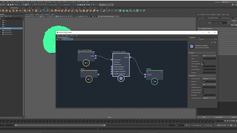237x133 pixels.
Task: Click the convert_to_volume node circular icon
Action: pos(121,78)
